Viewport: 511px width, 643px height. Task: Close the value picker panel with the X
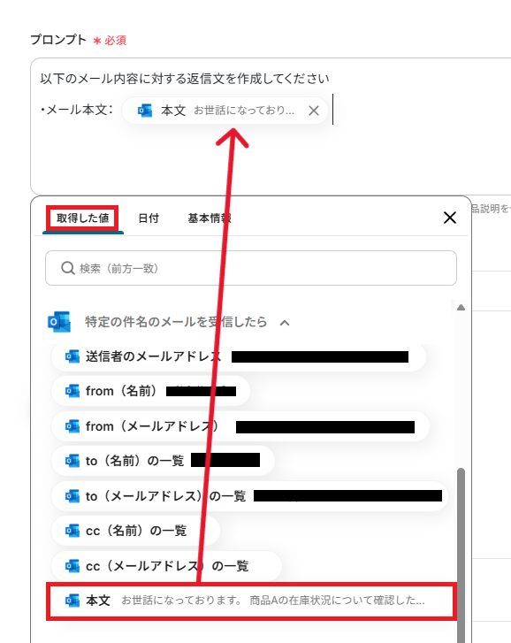click(449, 218)
